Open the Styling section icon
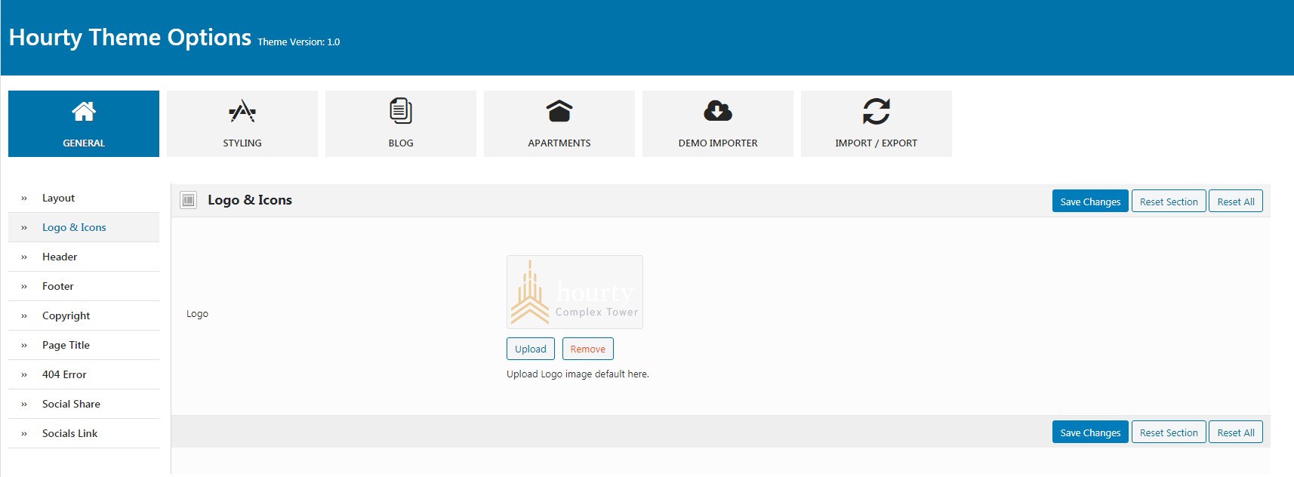Screen dimensions: 1294x477 point(242,112)
